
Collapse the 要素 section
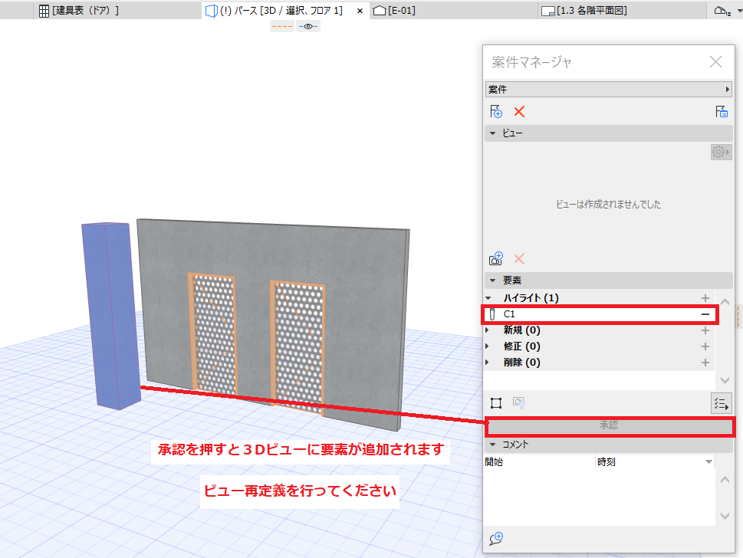493,281
